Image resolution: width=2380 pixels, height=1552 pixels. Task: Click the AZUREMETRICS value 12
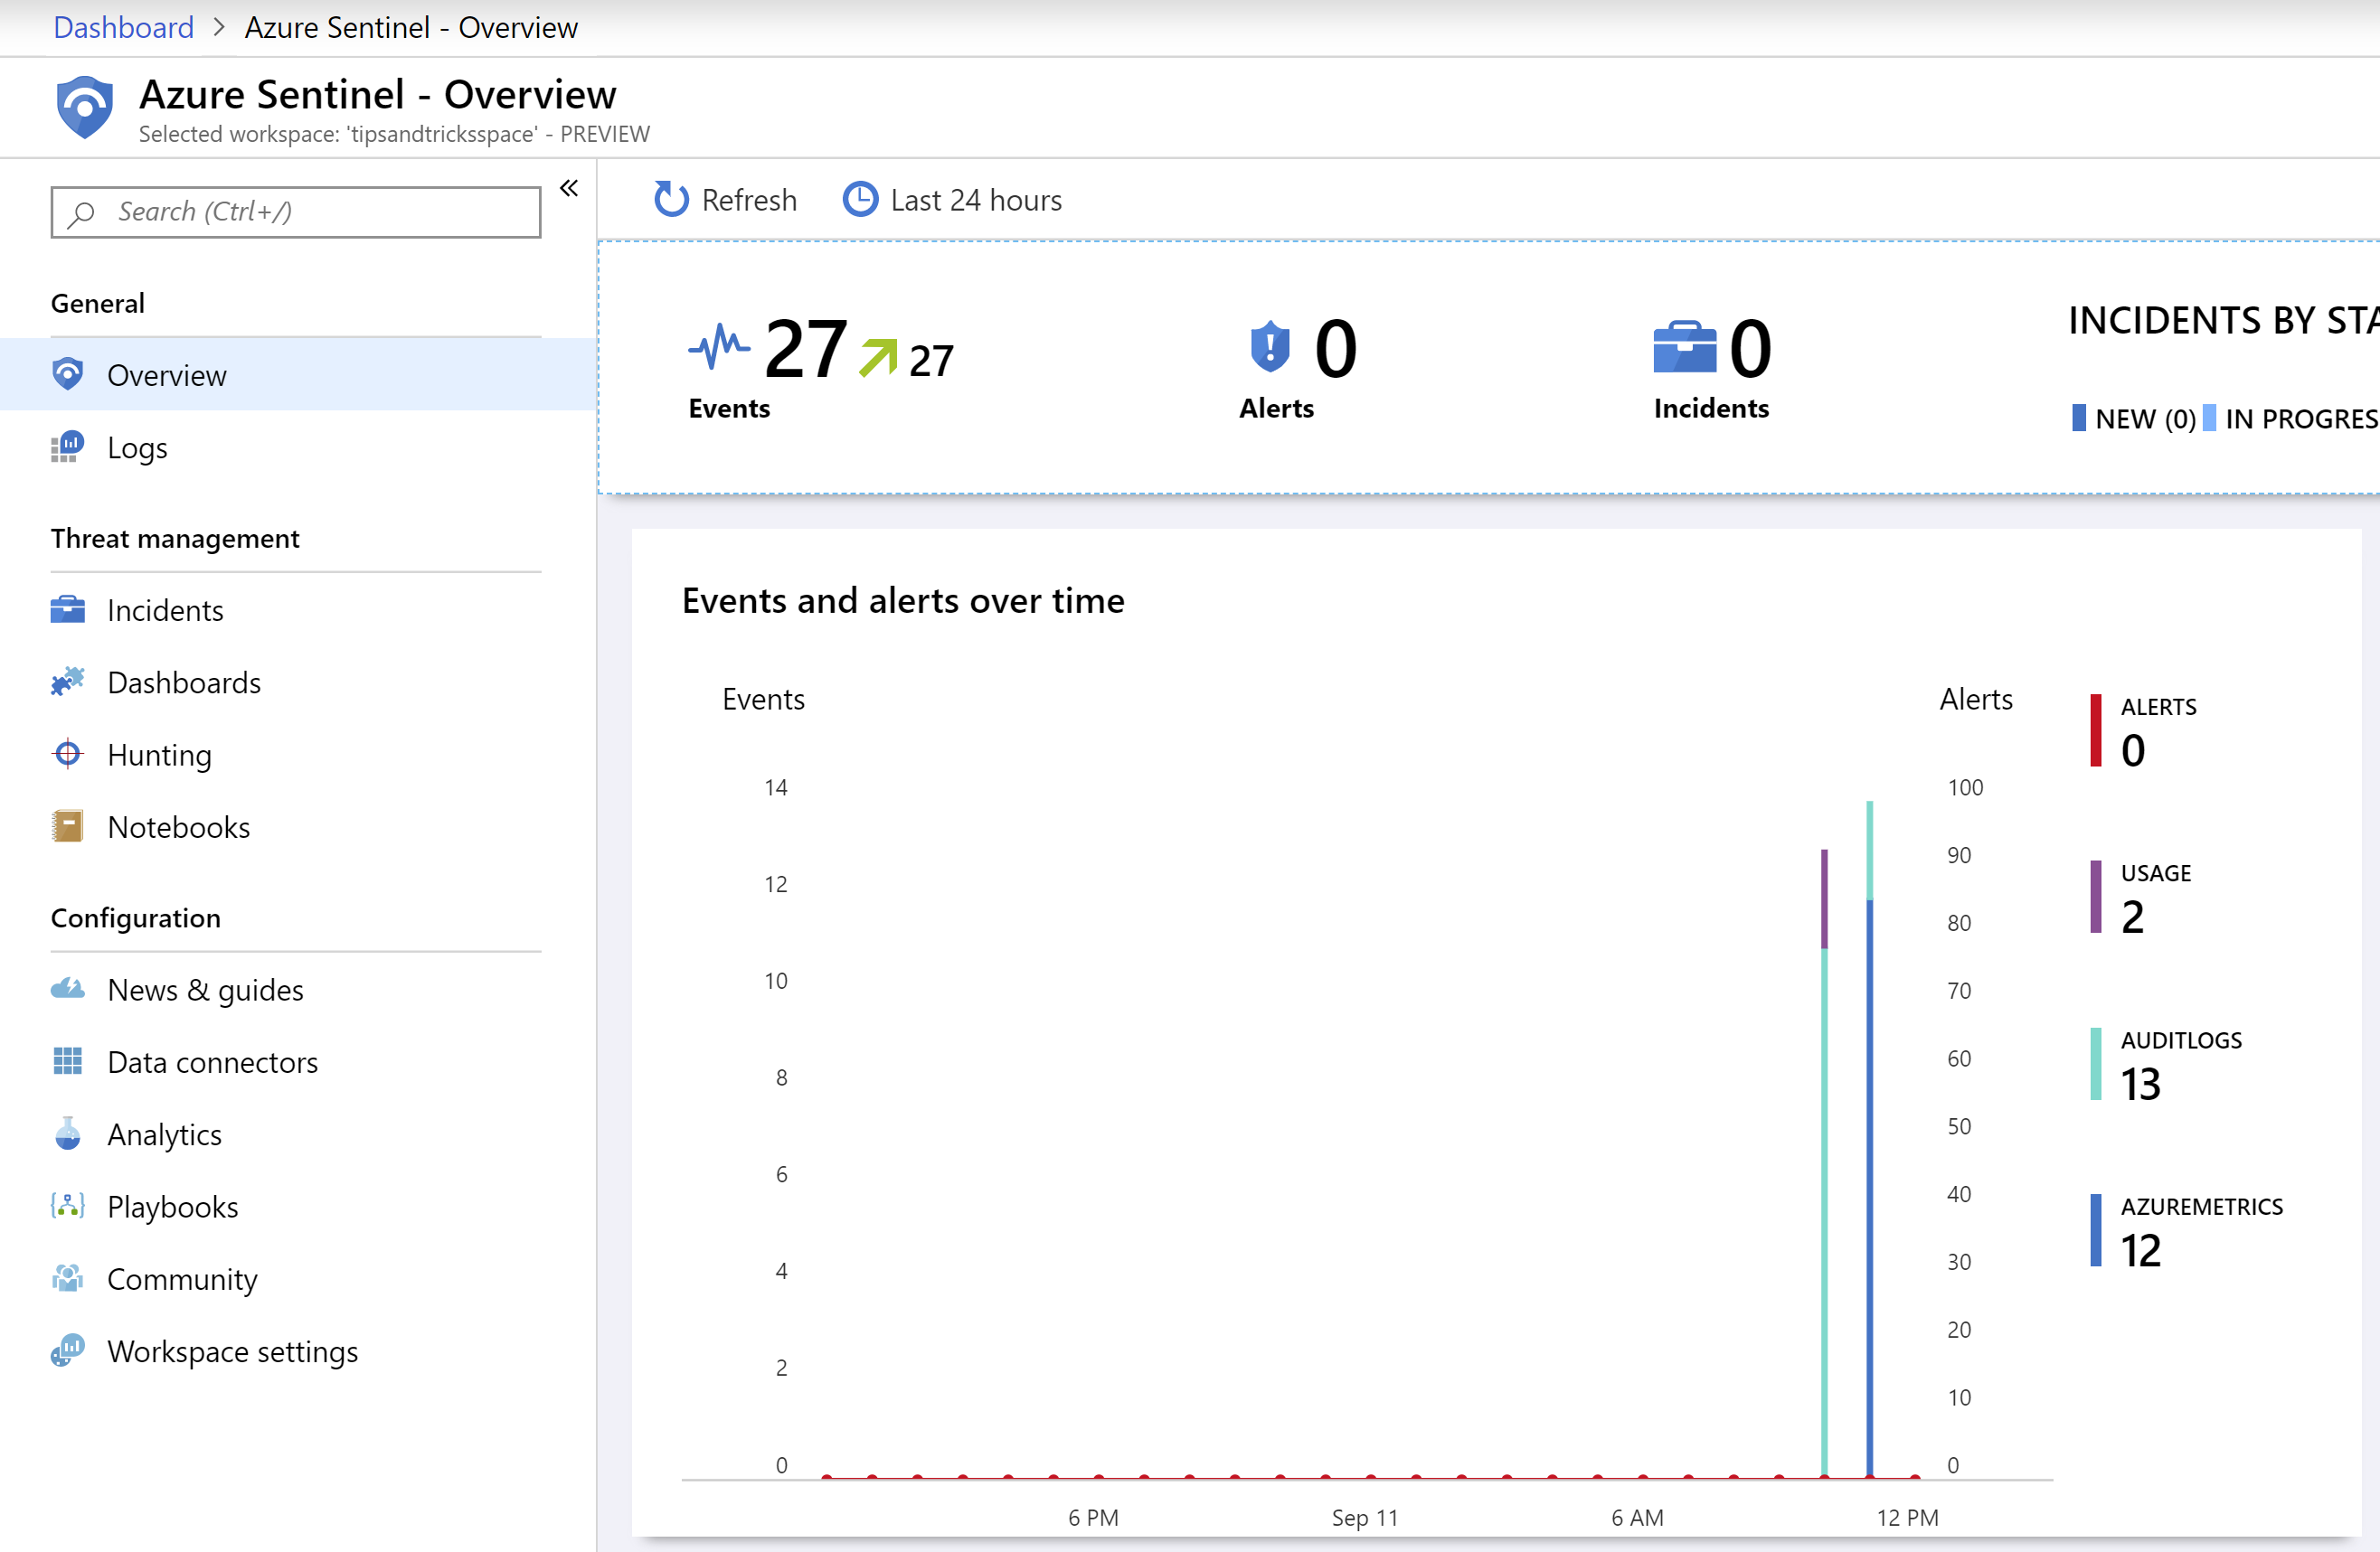[2141, 1250]
